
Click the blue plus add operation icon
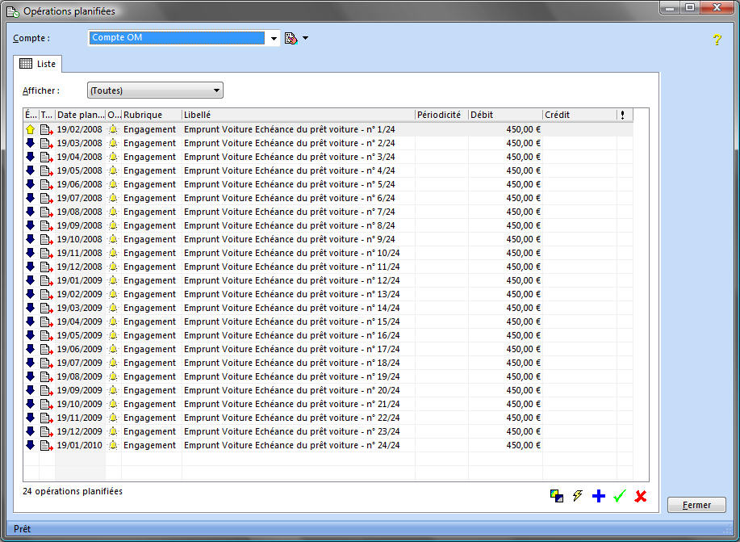click(598, 497)
